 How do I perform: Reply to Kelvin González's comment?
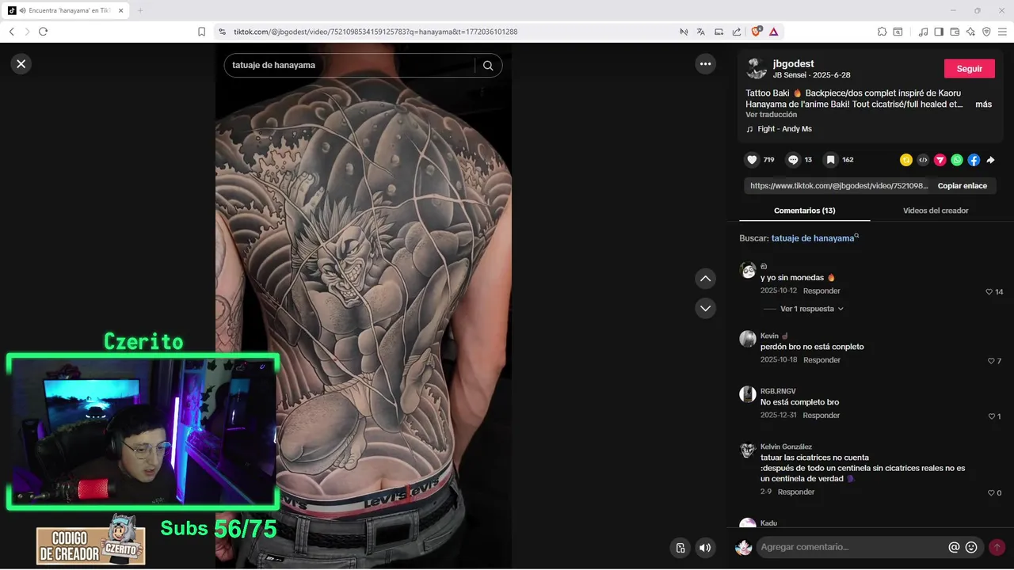point(796,492)
